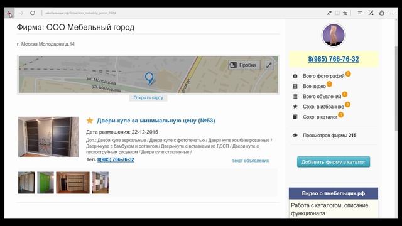Image resolution: width=402 pixels, height=226 pixels.
Task: Open the Текст объявления link
Action: [x=250, y=161]
